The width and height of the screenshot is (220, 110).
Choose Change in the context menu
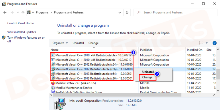point(147,77)
